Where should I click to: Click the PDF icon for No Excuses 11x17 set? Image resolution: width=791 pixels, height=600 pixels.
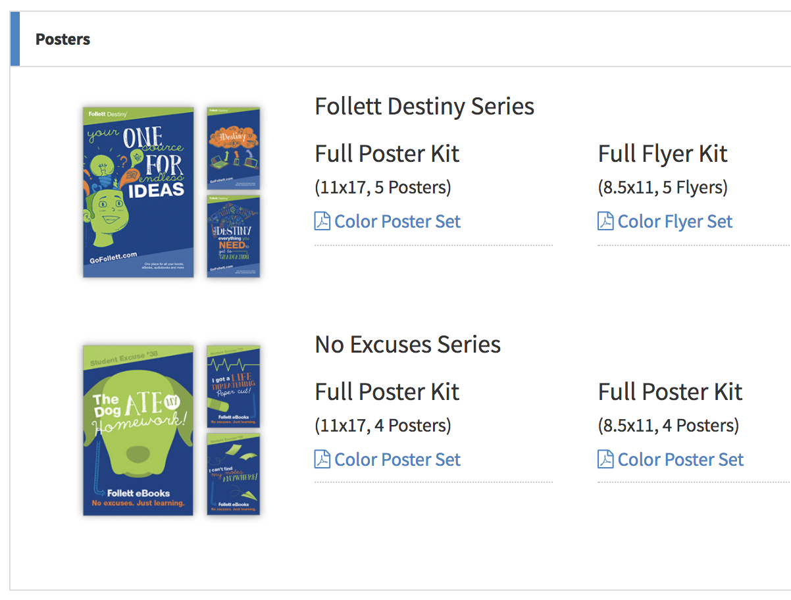click(321, 459)
